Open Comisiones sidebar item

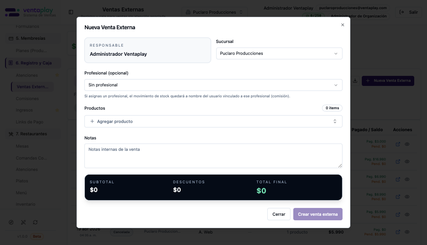pos(27,99)
